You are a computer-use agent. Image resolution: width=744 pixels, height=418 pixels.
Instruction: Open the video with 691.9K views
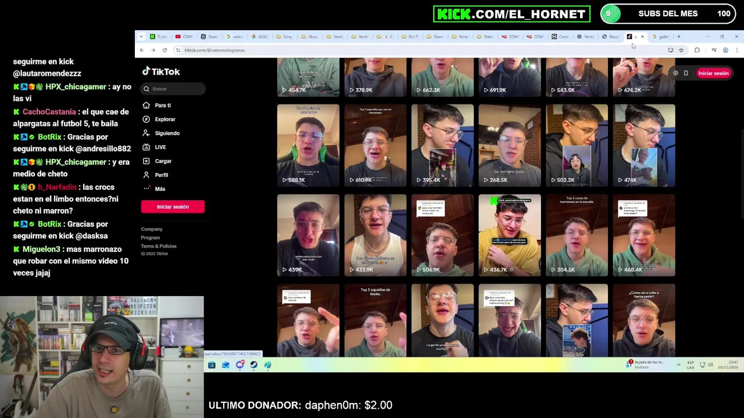[x=510, y=77]
